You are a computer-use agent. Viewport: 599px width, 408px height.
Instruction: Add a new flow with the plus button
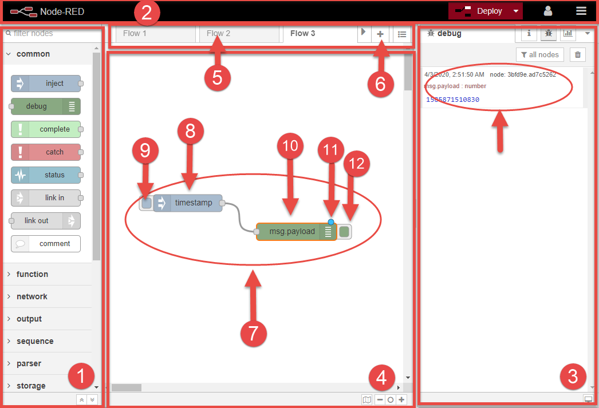coord(380,34)
